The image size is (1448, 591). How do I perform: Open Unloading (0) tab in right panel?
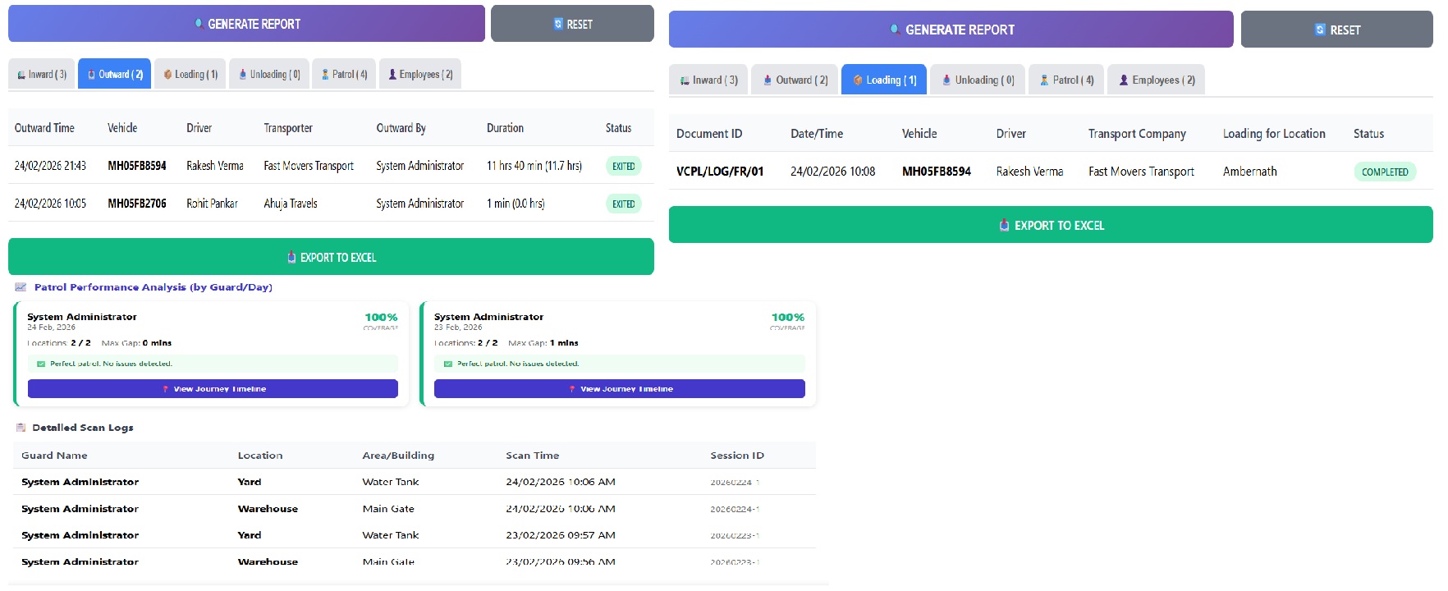click(978, 80)
